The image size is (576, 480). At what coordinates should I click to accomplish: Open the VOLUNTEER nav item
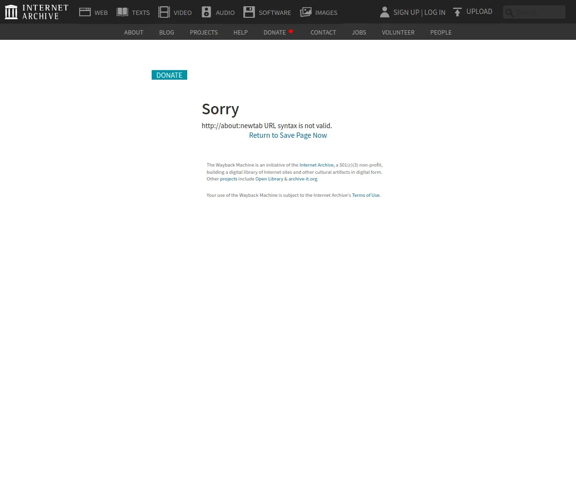click(x=398, y=32)
